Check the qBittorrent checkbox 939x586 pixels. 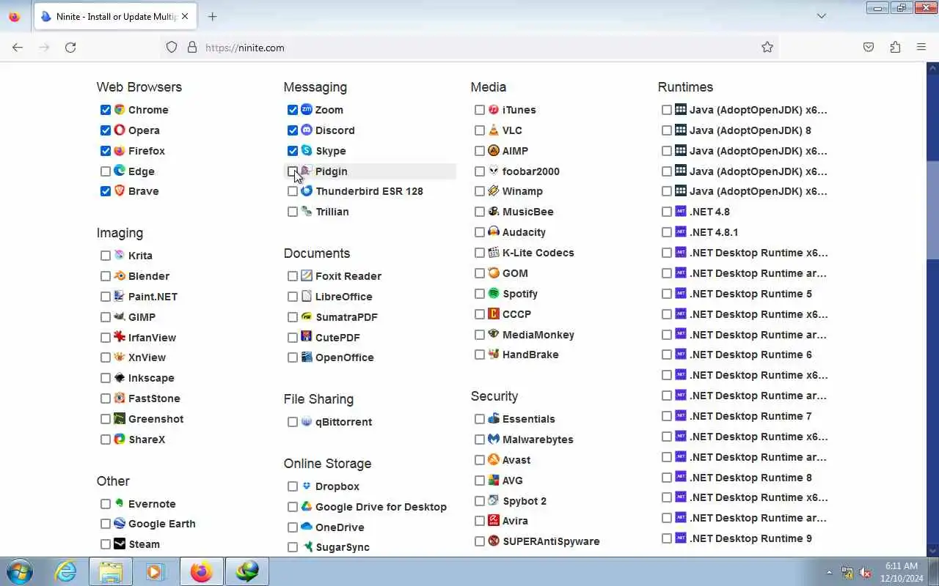click(x=293, y=422)
